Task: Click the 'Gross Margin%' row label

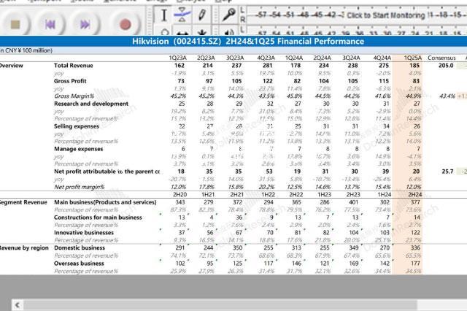Action: tap(74, 96)
